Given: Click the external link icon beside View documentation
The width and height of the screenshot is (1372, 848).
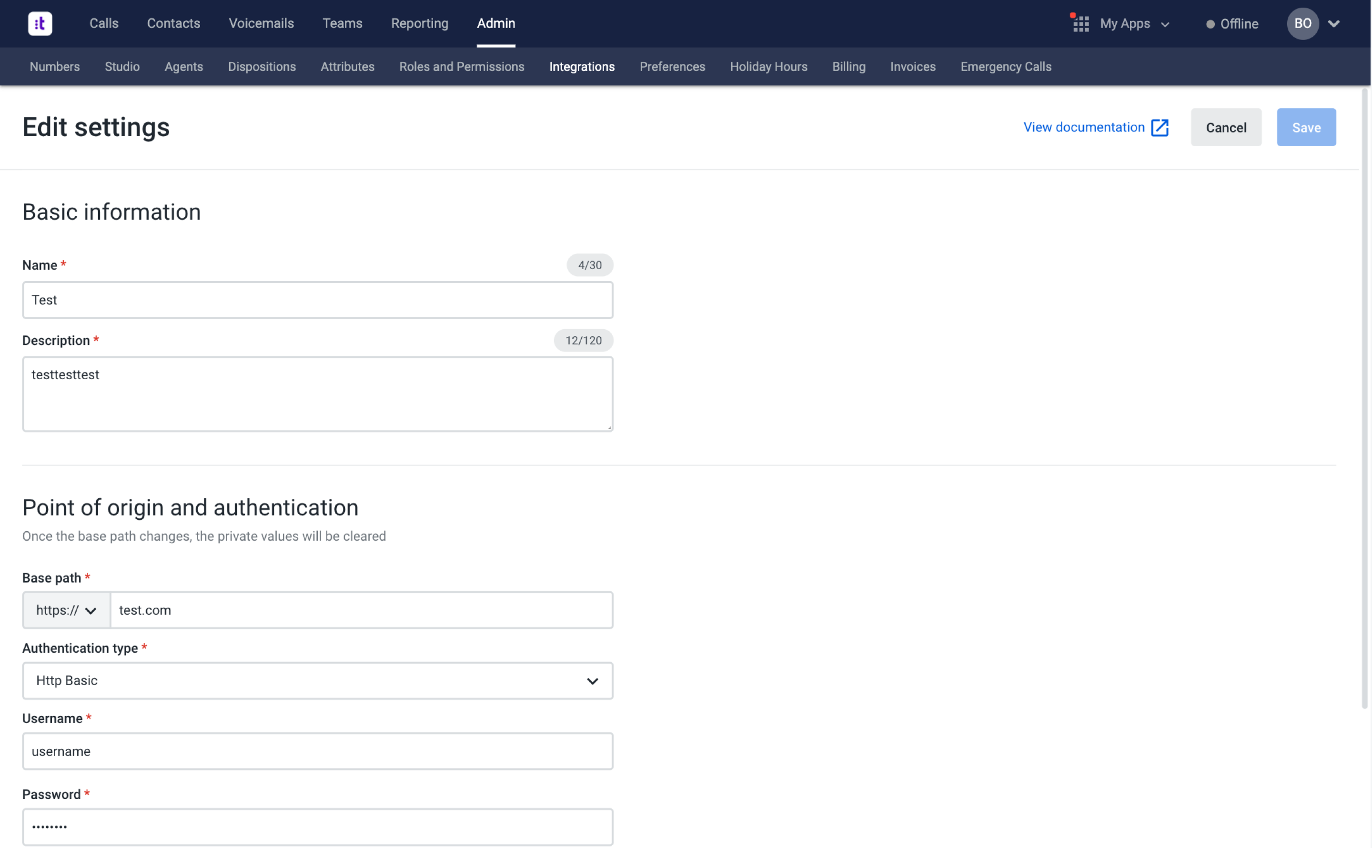Looking at the screenshot, I should (1160, 127).
